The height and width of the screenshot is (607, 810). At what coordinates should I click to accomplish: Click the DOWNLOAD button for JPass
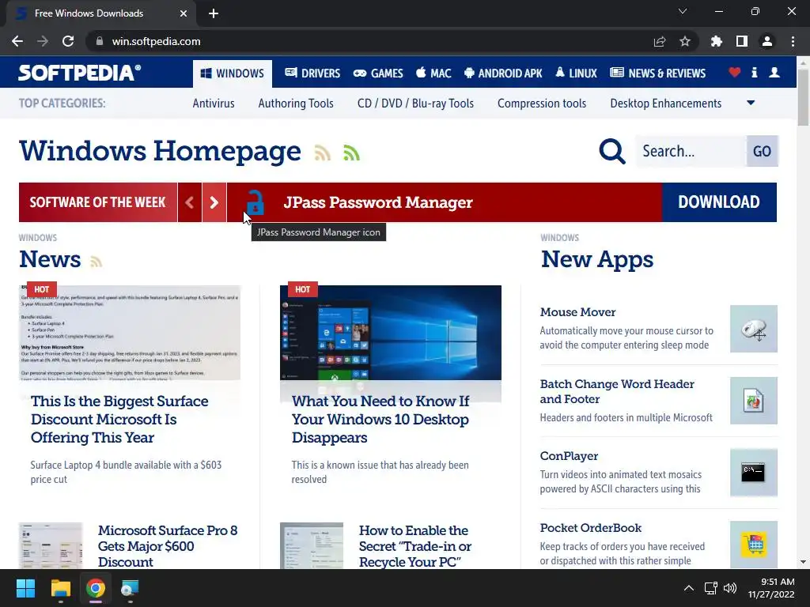click(719, 202)
